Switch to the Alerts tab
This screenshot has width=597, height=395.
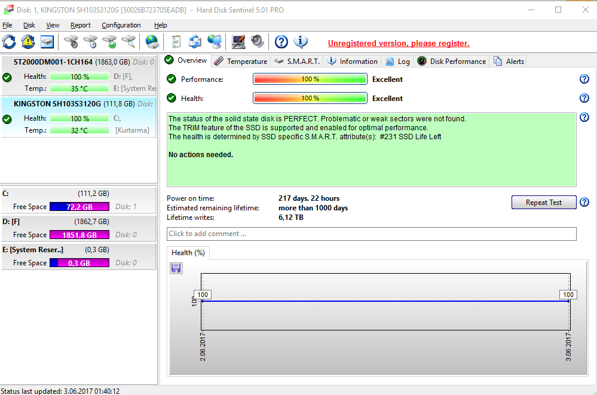tap(509, 62)
